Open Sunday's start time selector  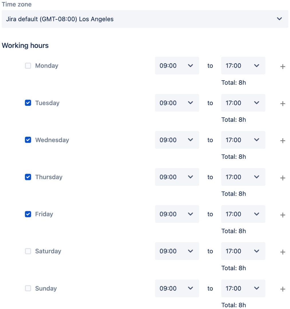tap(177, 288)
